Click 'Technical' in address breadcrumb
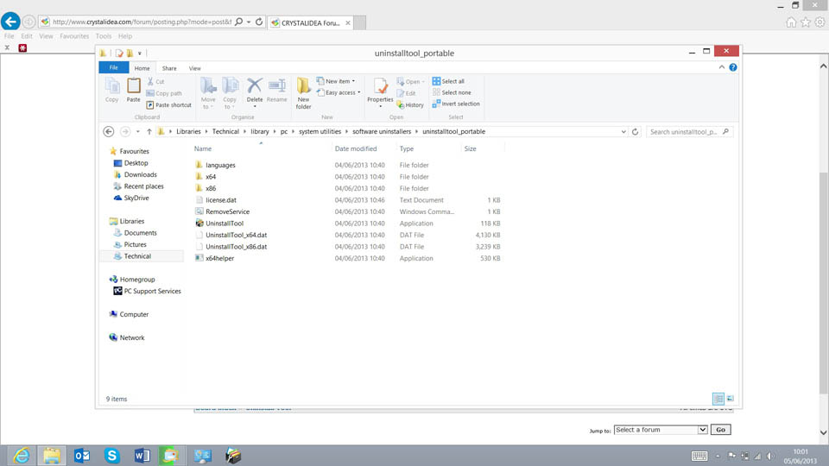829x466 pixels. (x=225, y=131)
